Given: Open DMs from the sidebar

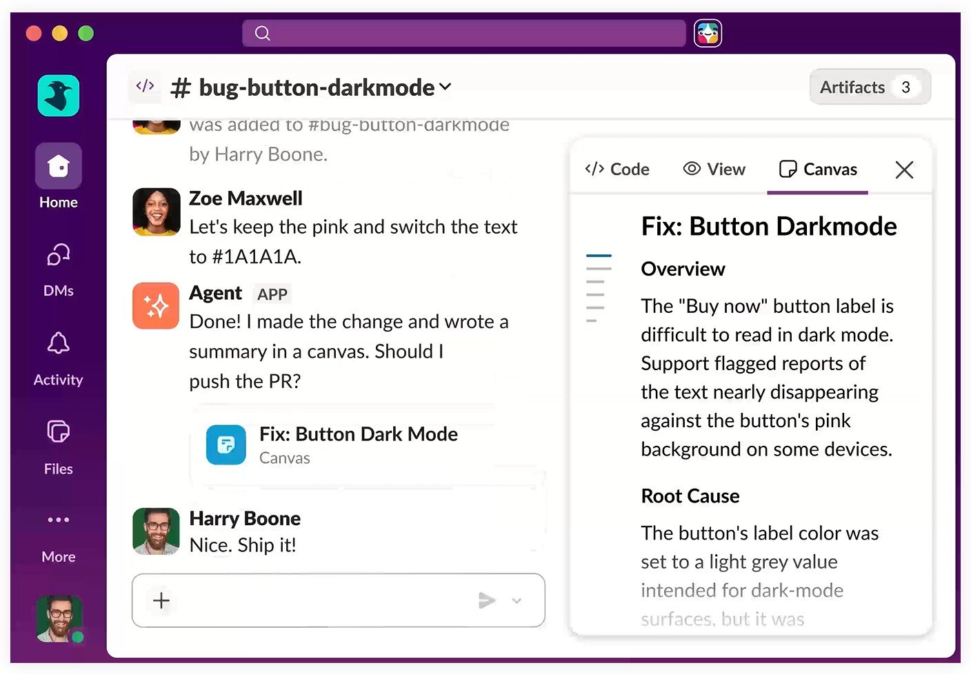Looking at the screenshot, I should point(59,269).
